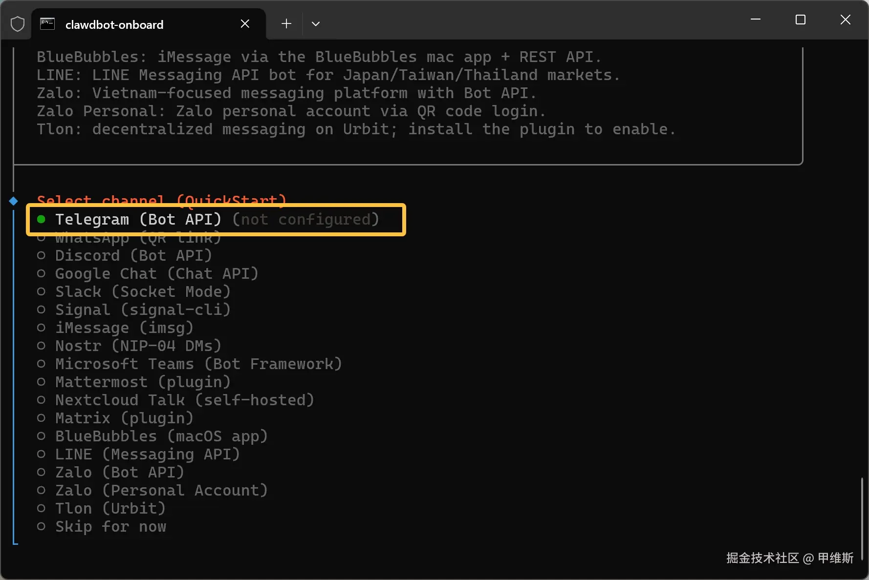This screenshot has height=580, width=869.
Task: Switch to the clawdbot-onboard tab
Action: 114,24
